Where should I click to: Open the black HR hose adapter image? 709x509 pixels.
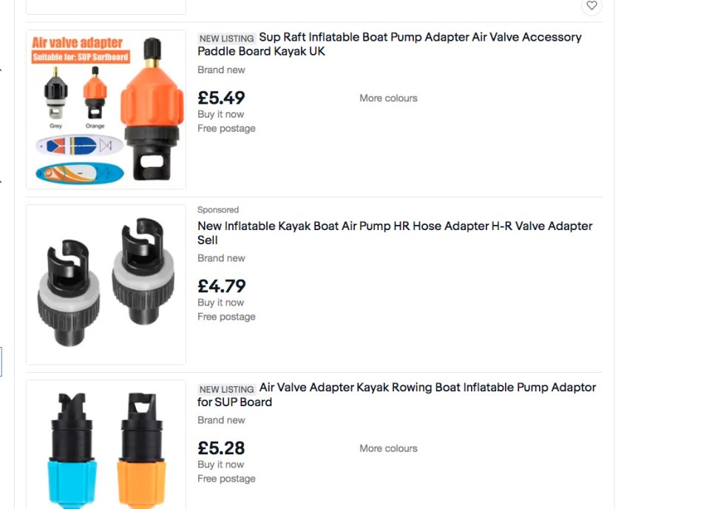[x=106, y=284]
